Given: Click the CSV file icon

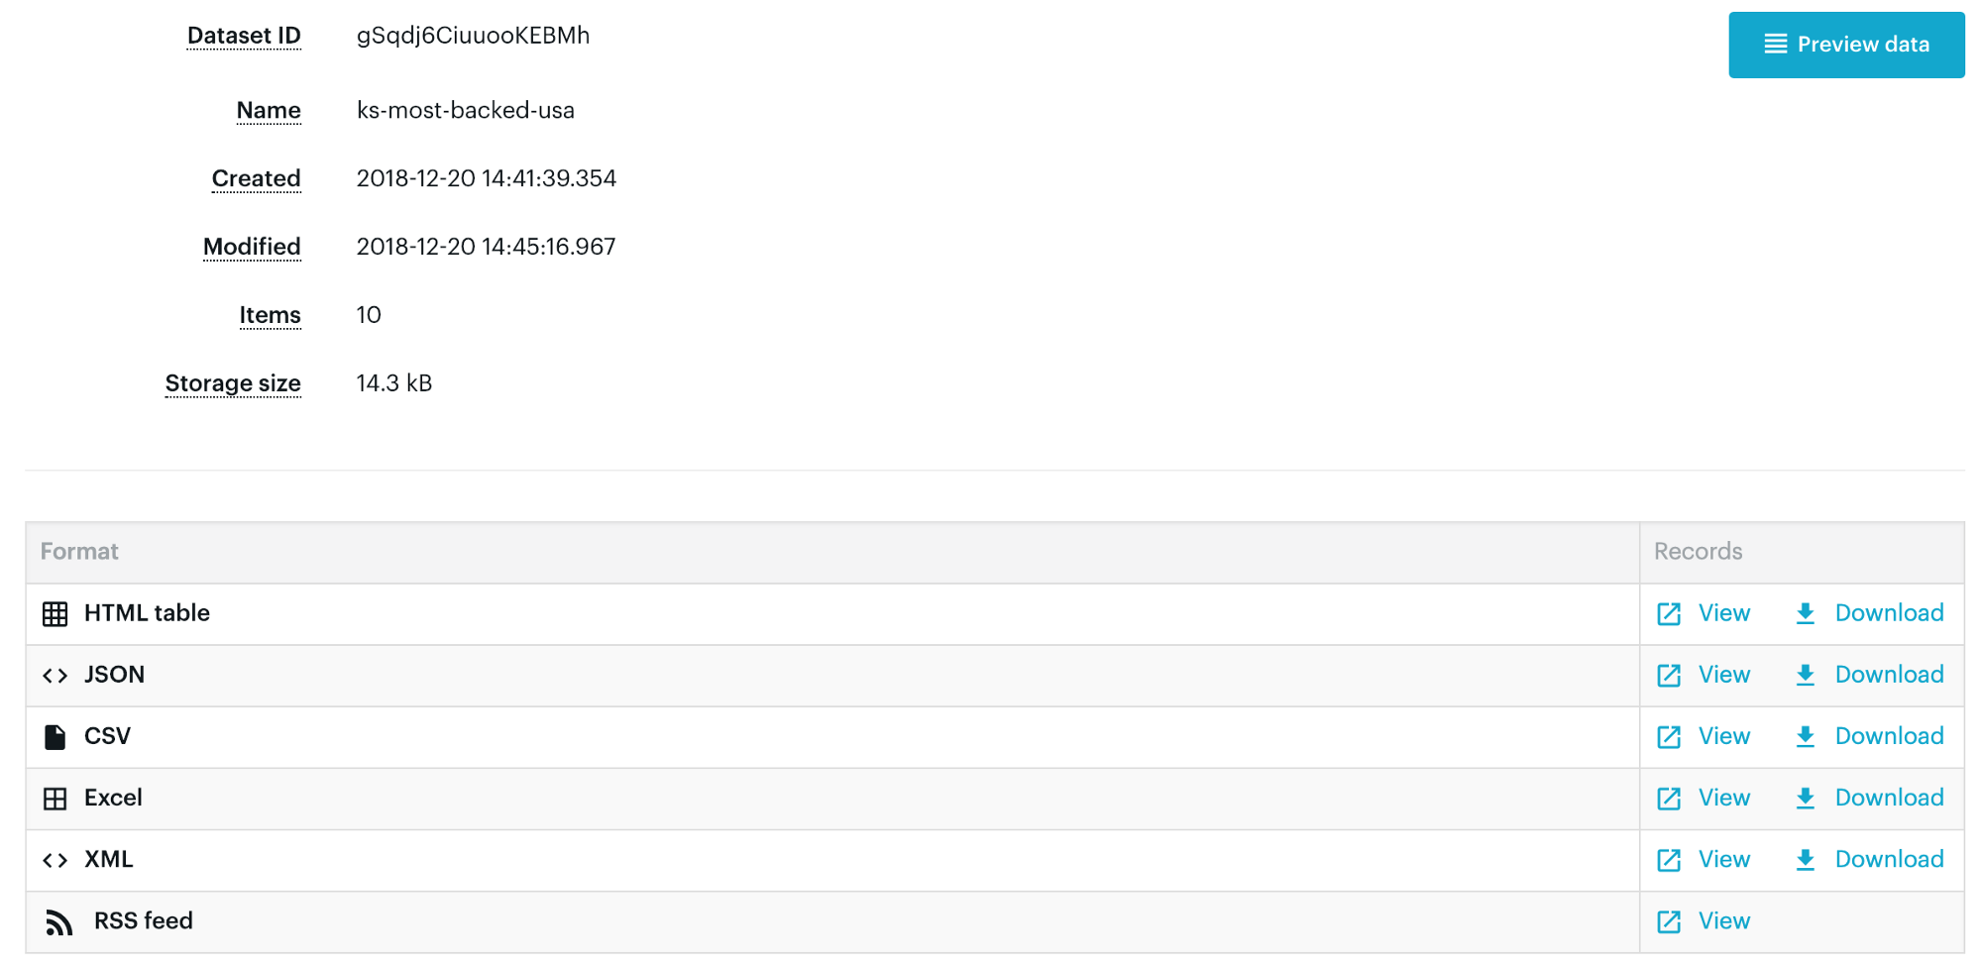Looking at the screenshot, I should click(x=55, y=737).
